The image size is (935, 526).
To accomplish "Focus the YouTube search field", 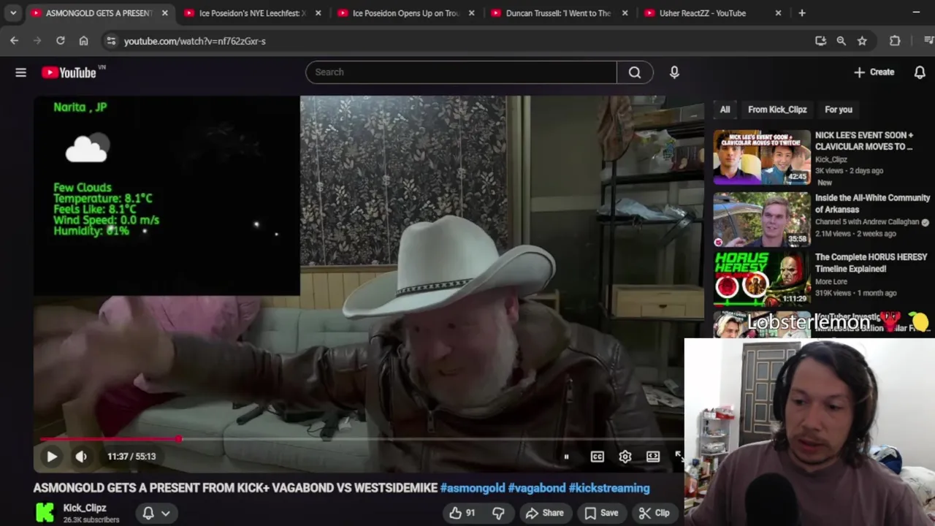I will [x=462, y=72].
